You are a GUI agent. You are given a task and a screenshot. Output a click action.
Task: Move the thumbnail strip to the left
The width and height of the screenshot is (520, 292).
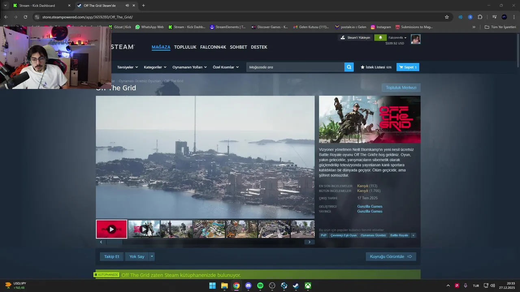click(101, 242)
